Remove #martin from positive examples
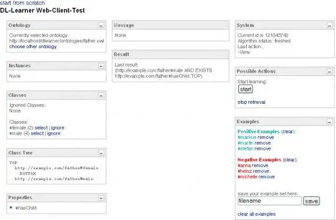 pos(262,143)
